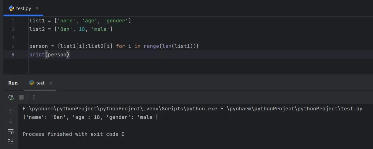373x149 pixels.
Task: Open the Run toolbar more-options menu
Action: click(x=34, y=98)
